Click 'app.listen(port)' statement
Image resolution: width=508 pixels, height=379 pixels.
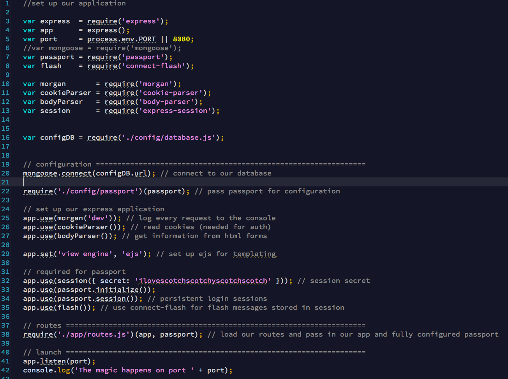tap(59, 361)
